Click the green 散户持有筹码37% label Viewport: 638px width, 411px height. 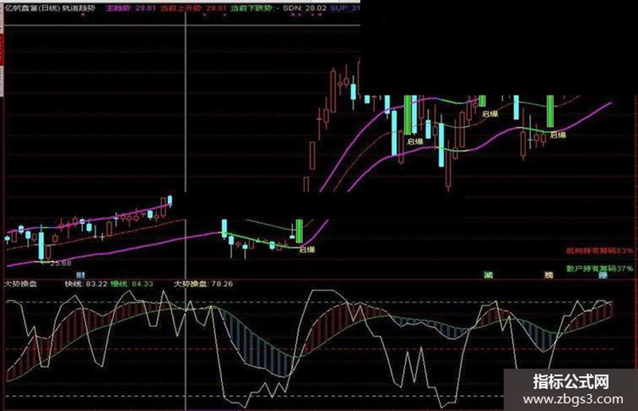click(600, 269)
